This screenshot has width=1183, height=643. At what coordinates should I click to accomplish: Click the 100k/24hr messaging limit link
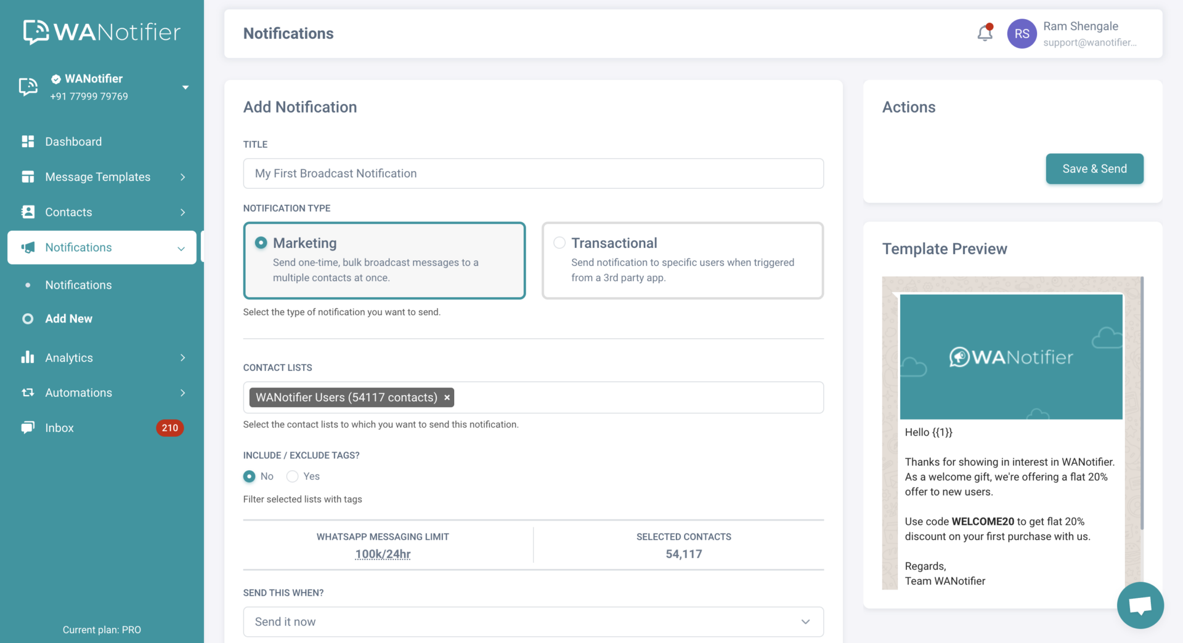coord(383,554)
